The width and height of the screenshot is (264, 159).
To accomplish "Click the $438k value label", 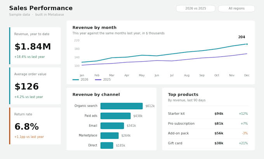I will (x=138, y=116).
